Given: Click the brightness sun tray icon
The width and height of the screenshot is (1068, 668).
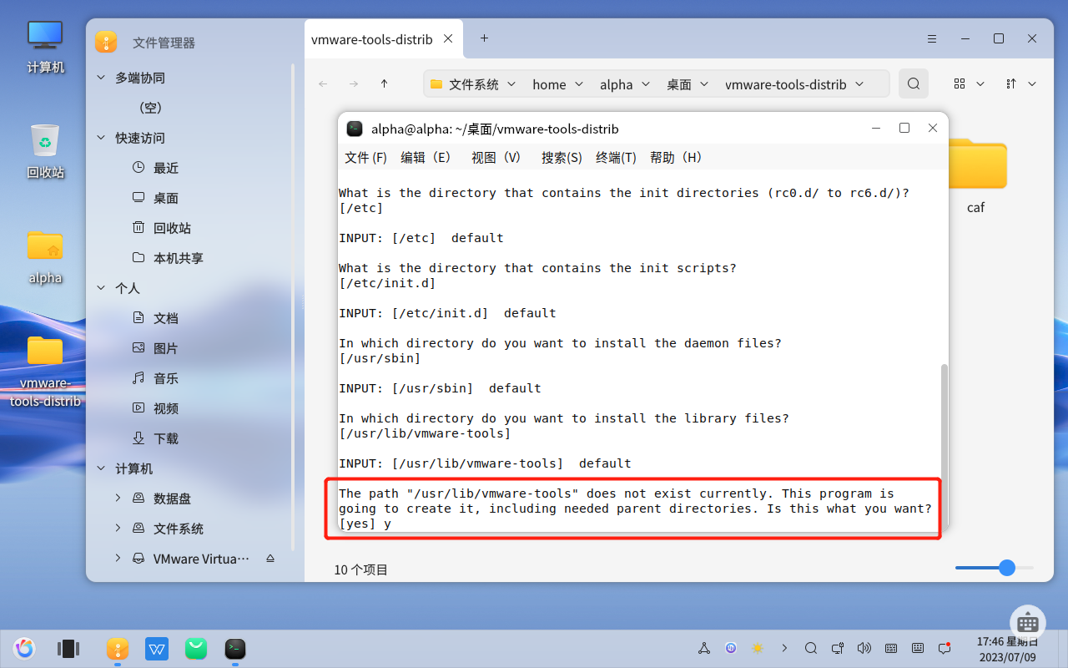Looking at the screenshot, I should pyautogui.click(x=758, y=648).
